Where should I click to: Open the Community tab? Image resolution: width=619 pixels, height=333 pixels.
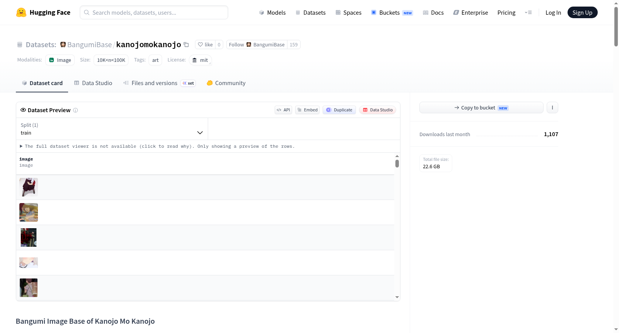pyautogui.click(x=226, y=83)
